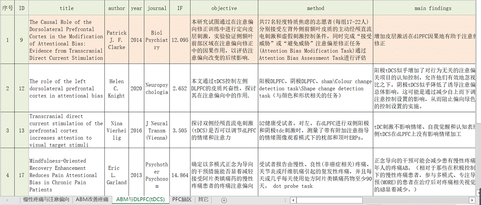Click the "author" column header cell
Viewport: 481px width, 205px height.
click(116, 8)
